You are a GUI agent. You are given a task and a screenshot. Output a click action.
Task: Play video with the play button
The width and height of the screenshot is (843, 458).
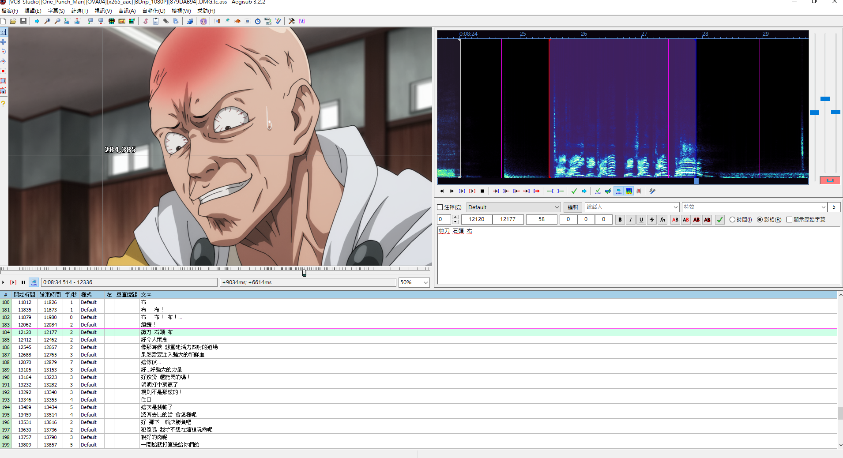pos(4,282)
